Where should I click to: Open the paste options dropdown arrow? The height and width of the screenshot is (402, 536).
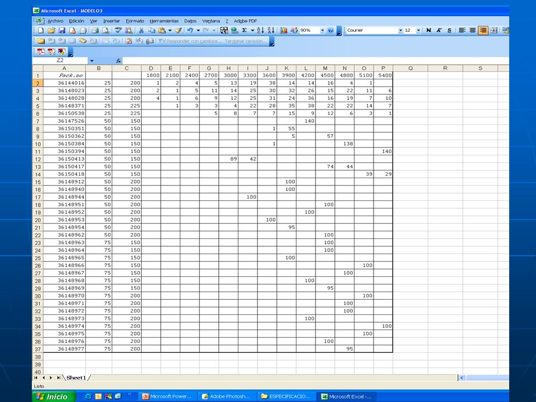point(170,30)
